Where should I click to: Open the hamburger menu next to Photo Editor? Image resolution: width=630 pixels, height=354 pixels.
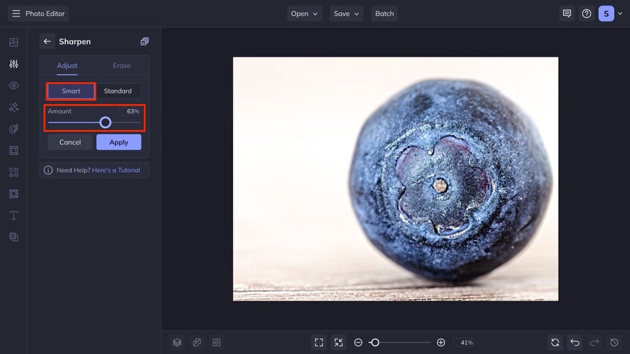coord(16,13)
